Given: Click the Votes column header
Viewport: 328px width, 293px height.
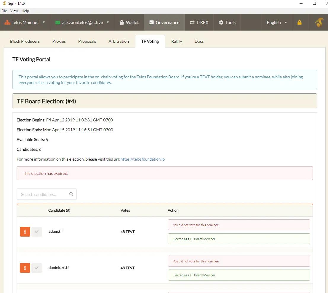Looking at the screenshot, I should (x=125, y=210).
